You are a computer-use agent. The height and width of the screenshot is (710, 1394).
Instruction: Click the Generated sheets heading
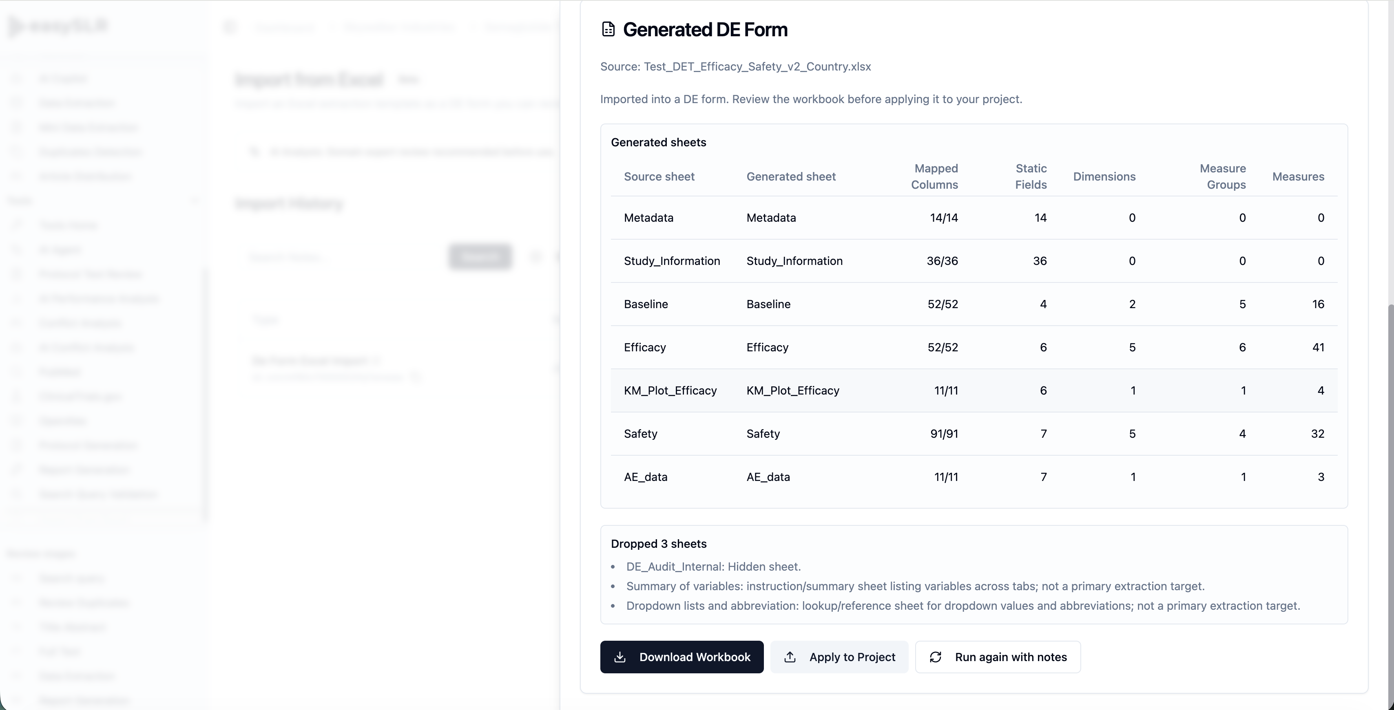(x=659, y=142)
